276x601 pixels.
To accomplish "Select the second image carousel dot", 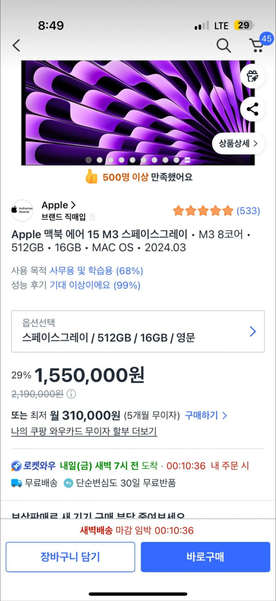I will pyautogui.click(x=99, y=160).
